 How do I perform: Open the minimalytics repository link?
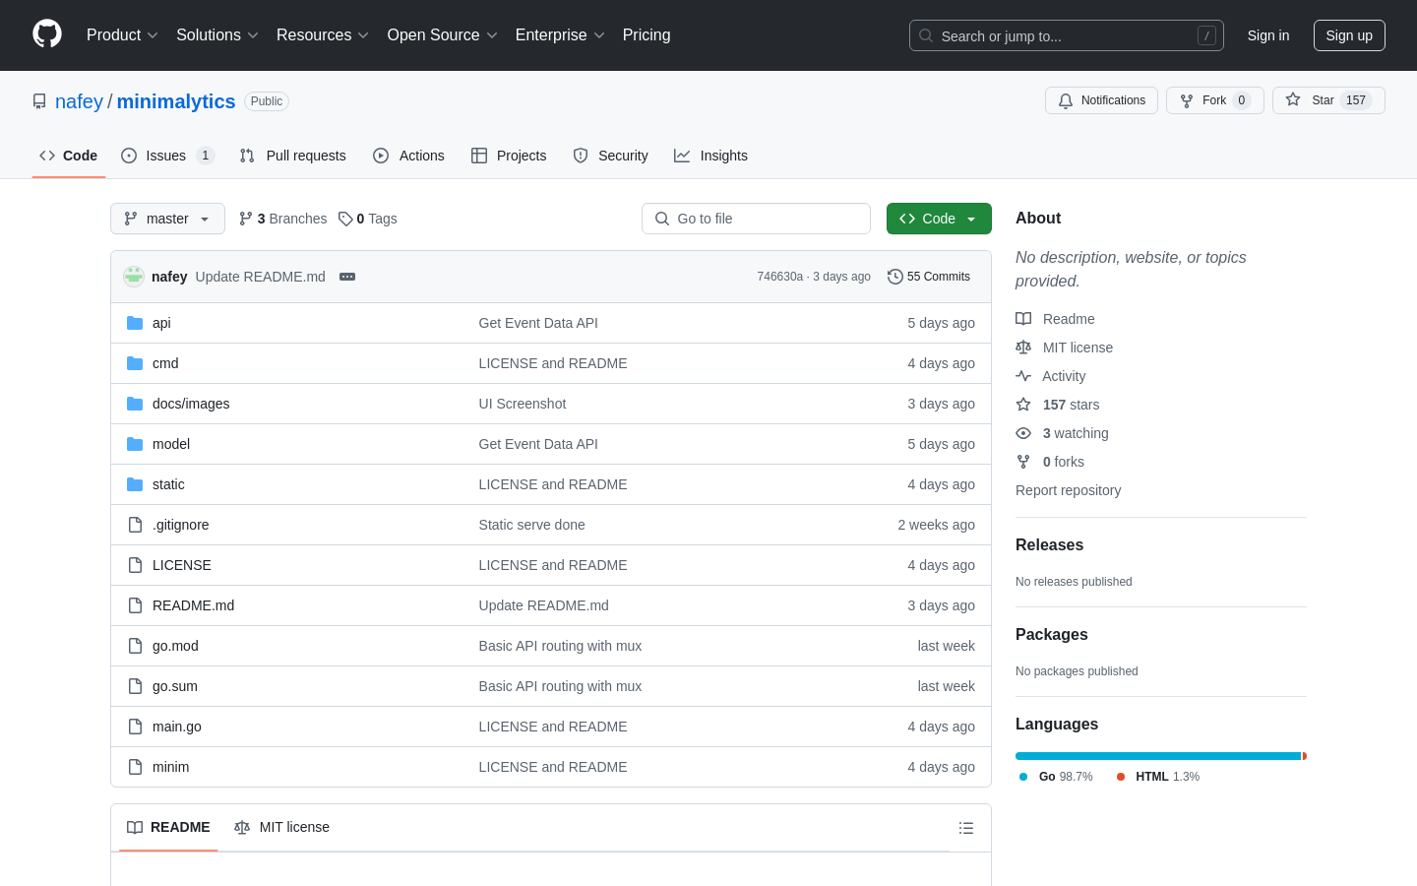(x=176, y=101)
